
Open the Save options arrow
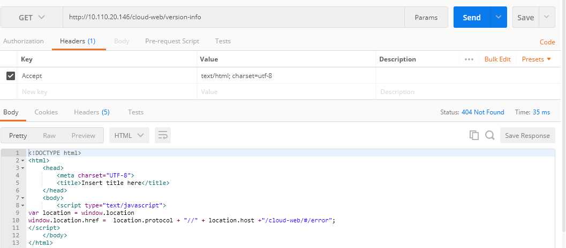click(547, 17)
